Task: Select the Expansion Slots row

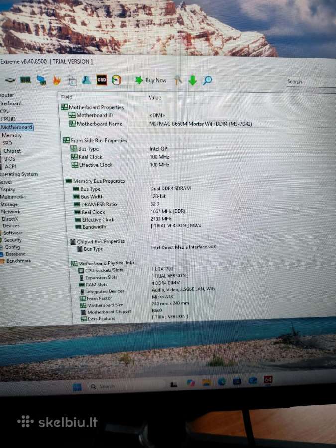Action: pos(99,277)
